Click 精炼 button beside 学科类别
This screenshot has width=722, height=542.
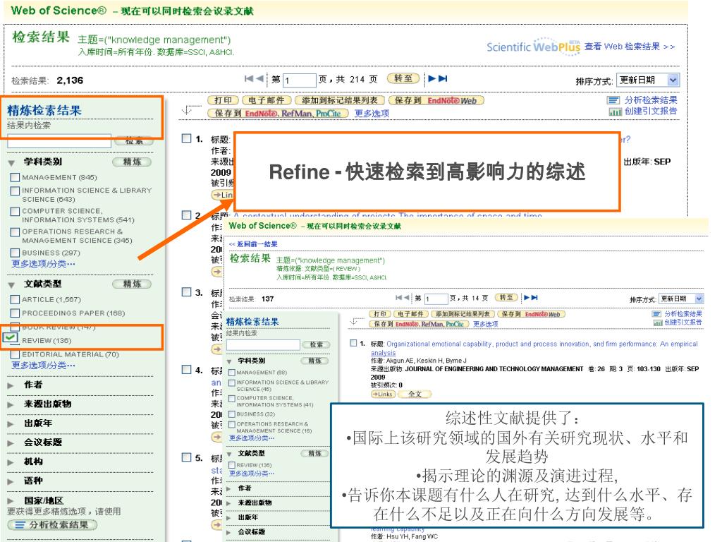tap(132, 162)
